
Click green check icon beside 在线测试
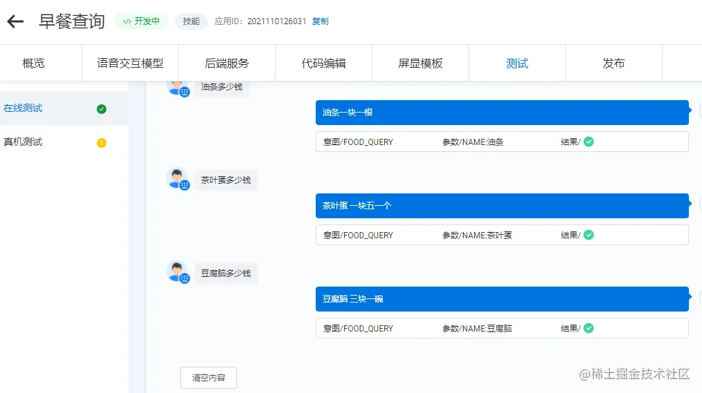(x=102, y=108)
